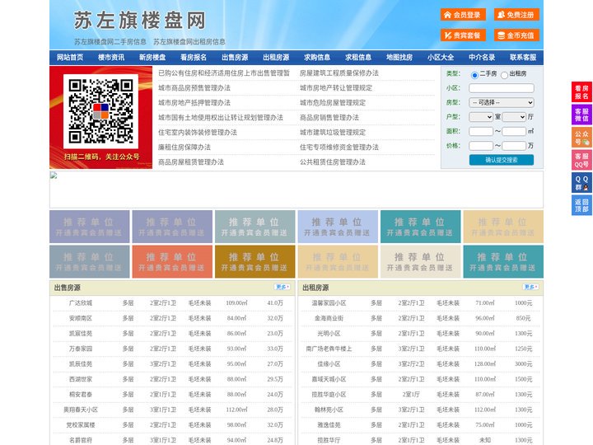Image resolution: width=593 pixels, height=445 pixels.
Task: Open 广达欣城 sale listing
Action: coord(81,303)
